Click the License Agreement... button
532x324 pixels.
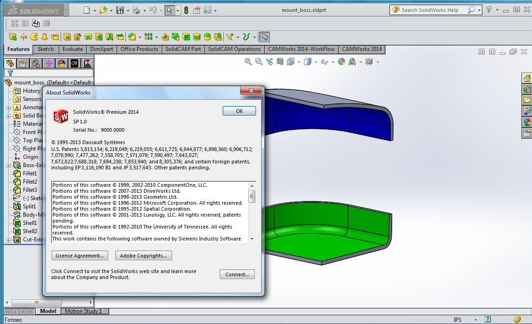click(x=80, y=256)
